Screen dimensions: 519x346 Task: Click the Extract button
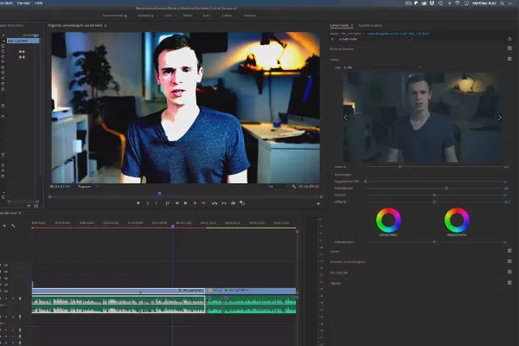click(224, 203)
